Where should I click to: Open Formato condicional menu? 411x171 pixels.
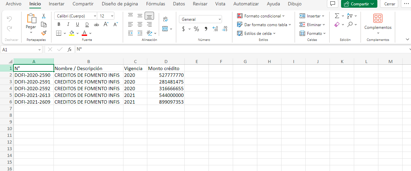(261, 16)
